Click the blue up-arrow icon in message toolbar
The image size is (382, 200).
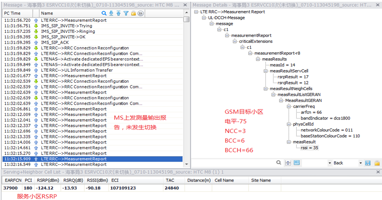pos(119,14)
